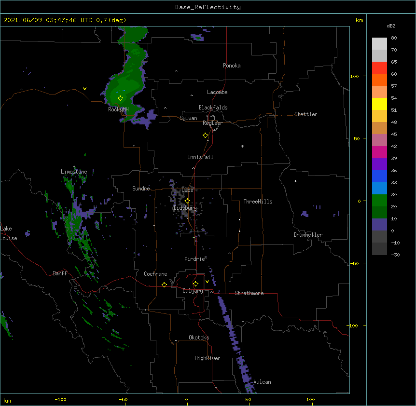
Task: Select the Sundre label
Action: 141,189
